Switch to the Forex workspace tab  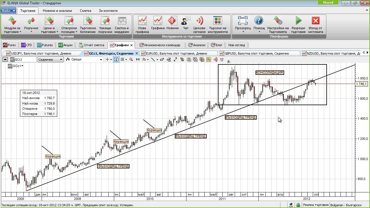pyautogui.click(x=10, y=45)
